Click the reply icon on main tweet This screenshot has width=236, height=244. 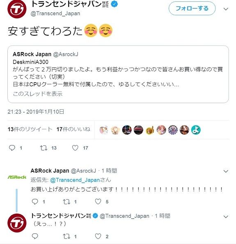12,148
